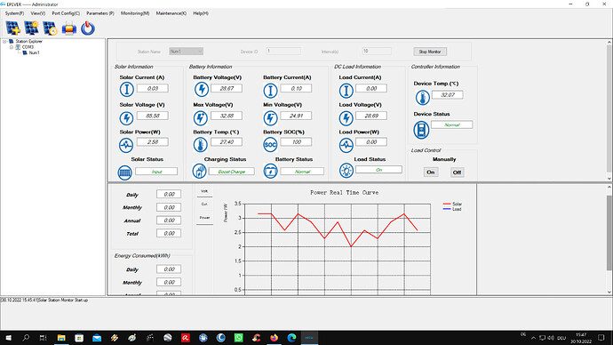Select the Volt. chart button

(x=204, y=191)
